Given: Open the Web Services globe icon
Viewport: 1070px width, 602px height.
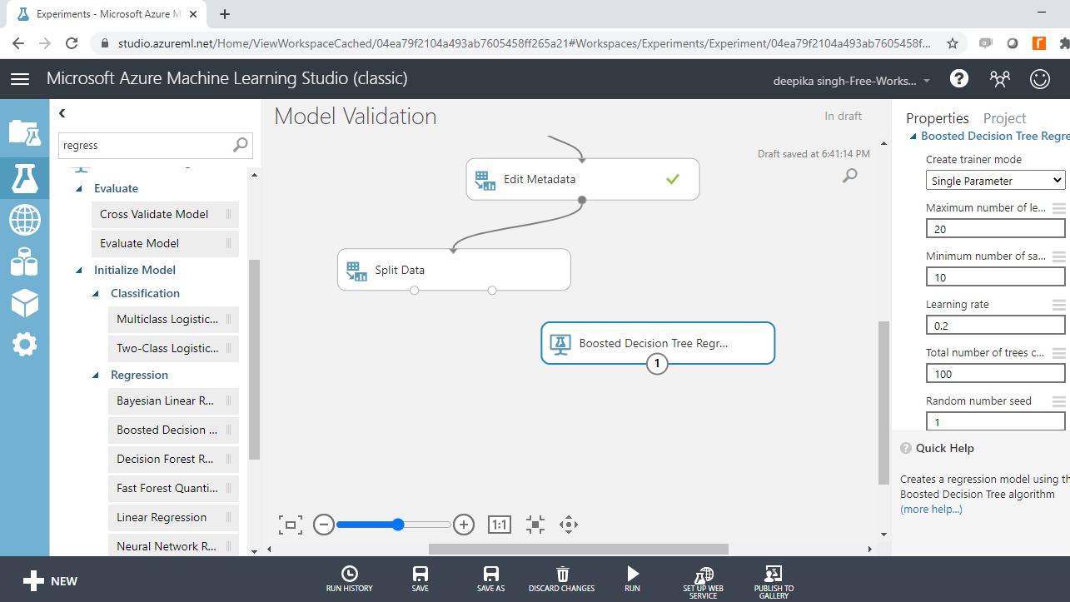Looking at the screenshot, I should (x=24, y=221).
